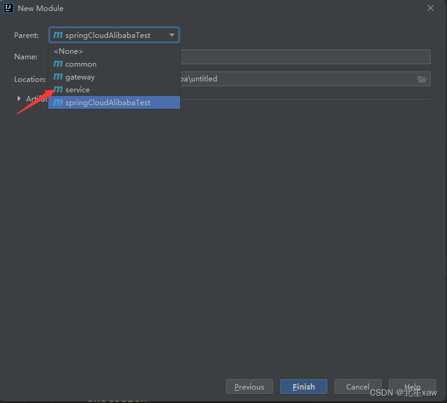This screenshot has width=447, height=403.
Task: Pick springCloudAlibabaTest in the dropdown list
Action: pos(114,103)
